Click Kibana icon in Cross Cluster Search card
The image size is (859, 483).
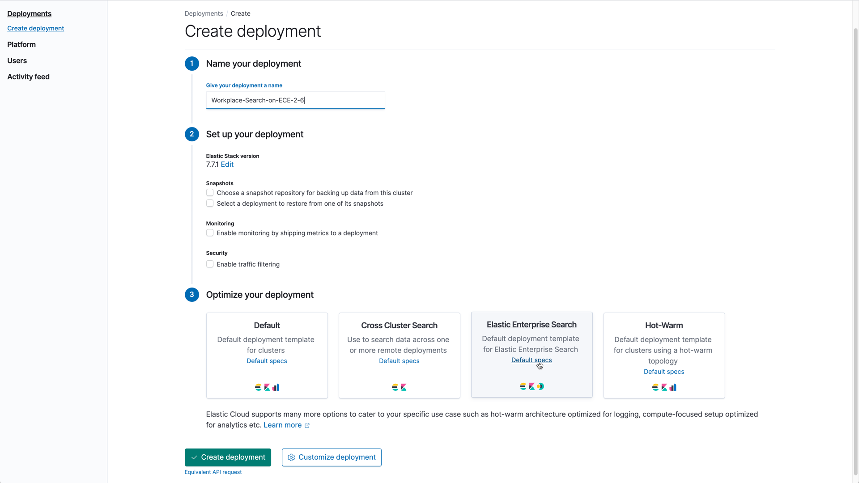404,387
